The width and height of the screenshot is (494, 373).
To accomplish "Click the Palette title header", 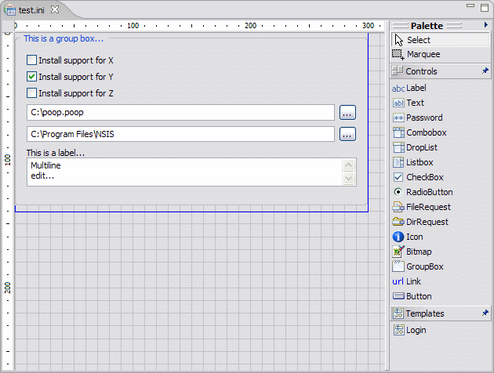I will [x=427, y=26].
